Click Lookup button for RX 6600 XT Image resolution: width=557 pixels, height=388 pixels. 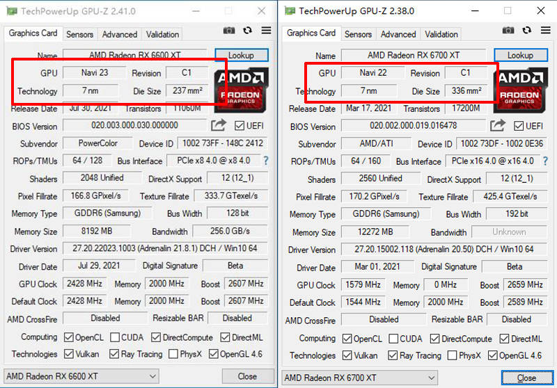(x=241, y=56)
